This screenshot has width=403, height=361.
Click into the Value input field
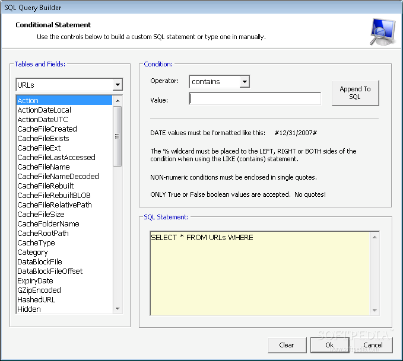(255, 98)
